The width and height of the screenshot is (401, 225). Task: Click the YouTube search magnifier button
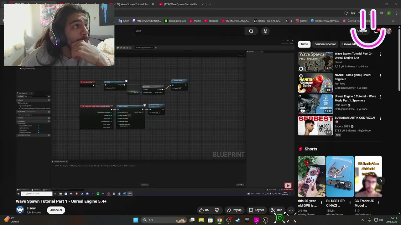251,31
